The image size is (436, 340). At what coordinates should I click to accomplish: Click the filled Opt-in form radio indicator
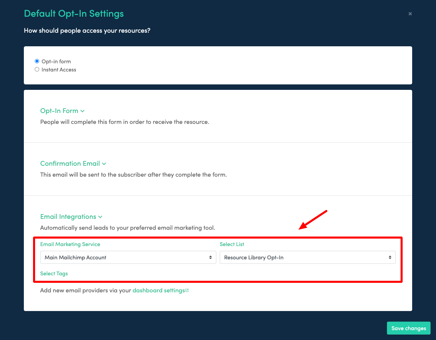pos(37,61)
